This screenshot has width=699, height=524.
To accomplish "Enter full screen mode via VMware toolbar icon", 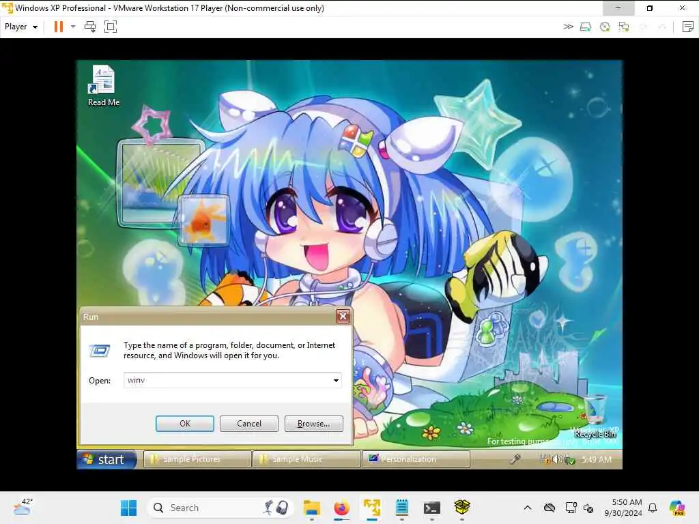I will pos(110,27).
